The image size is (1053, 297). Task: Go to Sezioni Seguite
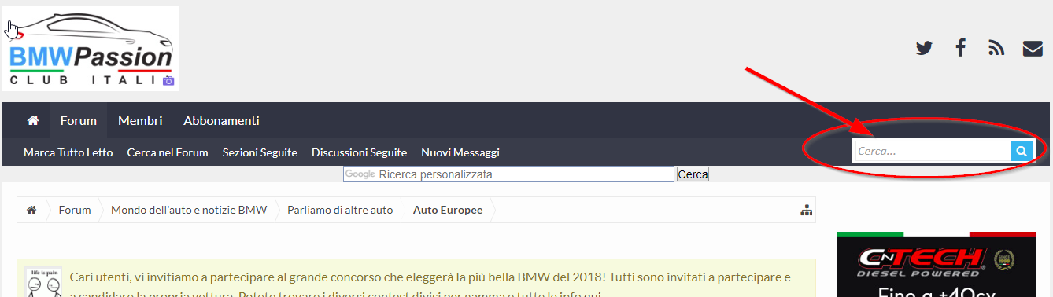pos(260,152)
